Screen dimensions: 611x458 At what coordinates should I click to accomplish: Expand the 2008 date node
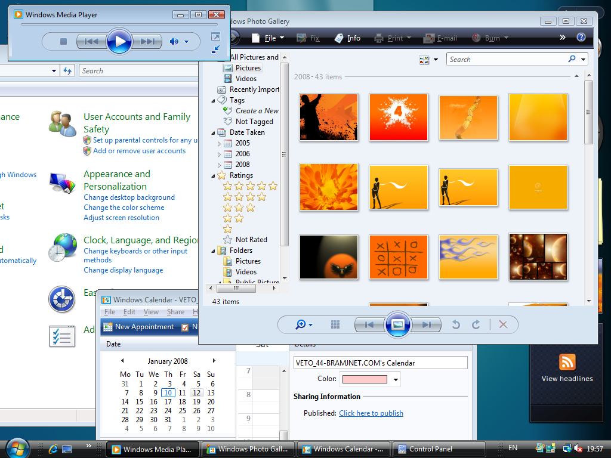pyautogui.click(x=219, y=165)
